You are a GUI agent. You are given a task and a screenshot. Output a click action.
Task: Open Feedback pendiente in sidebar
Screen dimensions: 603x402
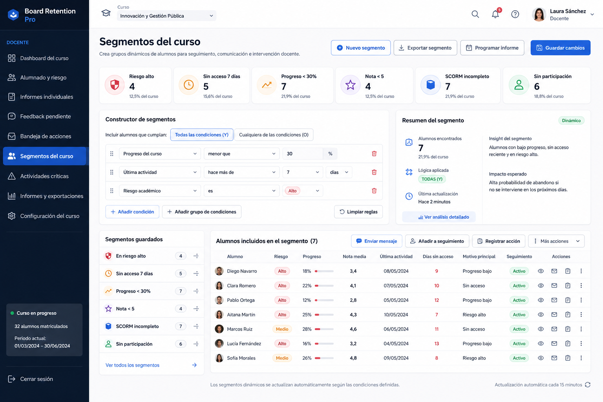coord(44,116)
